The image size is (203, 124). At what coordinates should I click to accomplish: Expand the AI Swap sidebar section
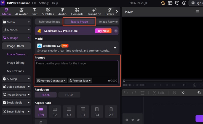[16, 79]
